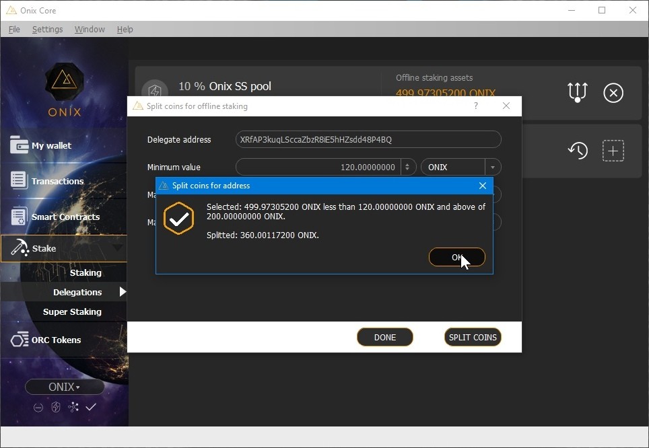Click the sync checkmark status icon

tap(91, 408)
